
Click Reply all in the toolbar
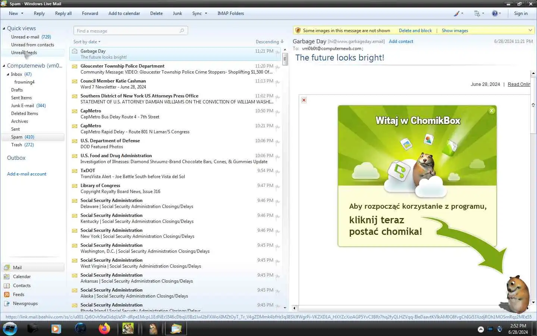tap(63, 13)
